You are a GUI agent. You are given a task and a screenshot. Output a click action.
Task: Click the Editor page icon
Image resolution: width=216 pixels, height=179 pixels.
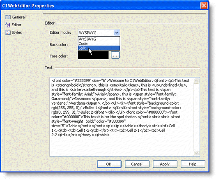point(8,25)
